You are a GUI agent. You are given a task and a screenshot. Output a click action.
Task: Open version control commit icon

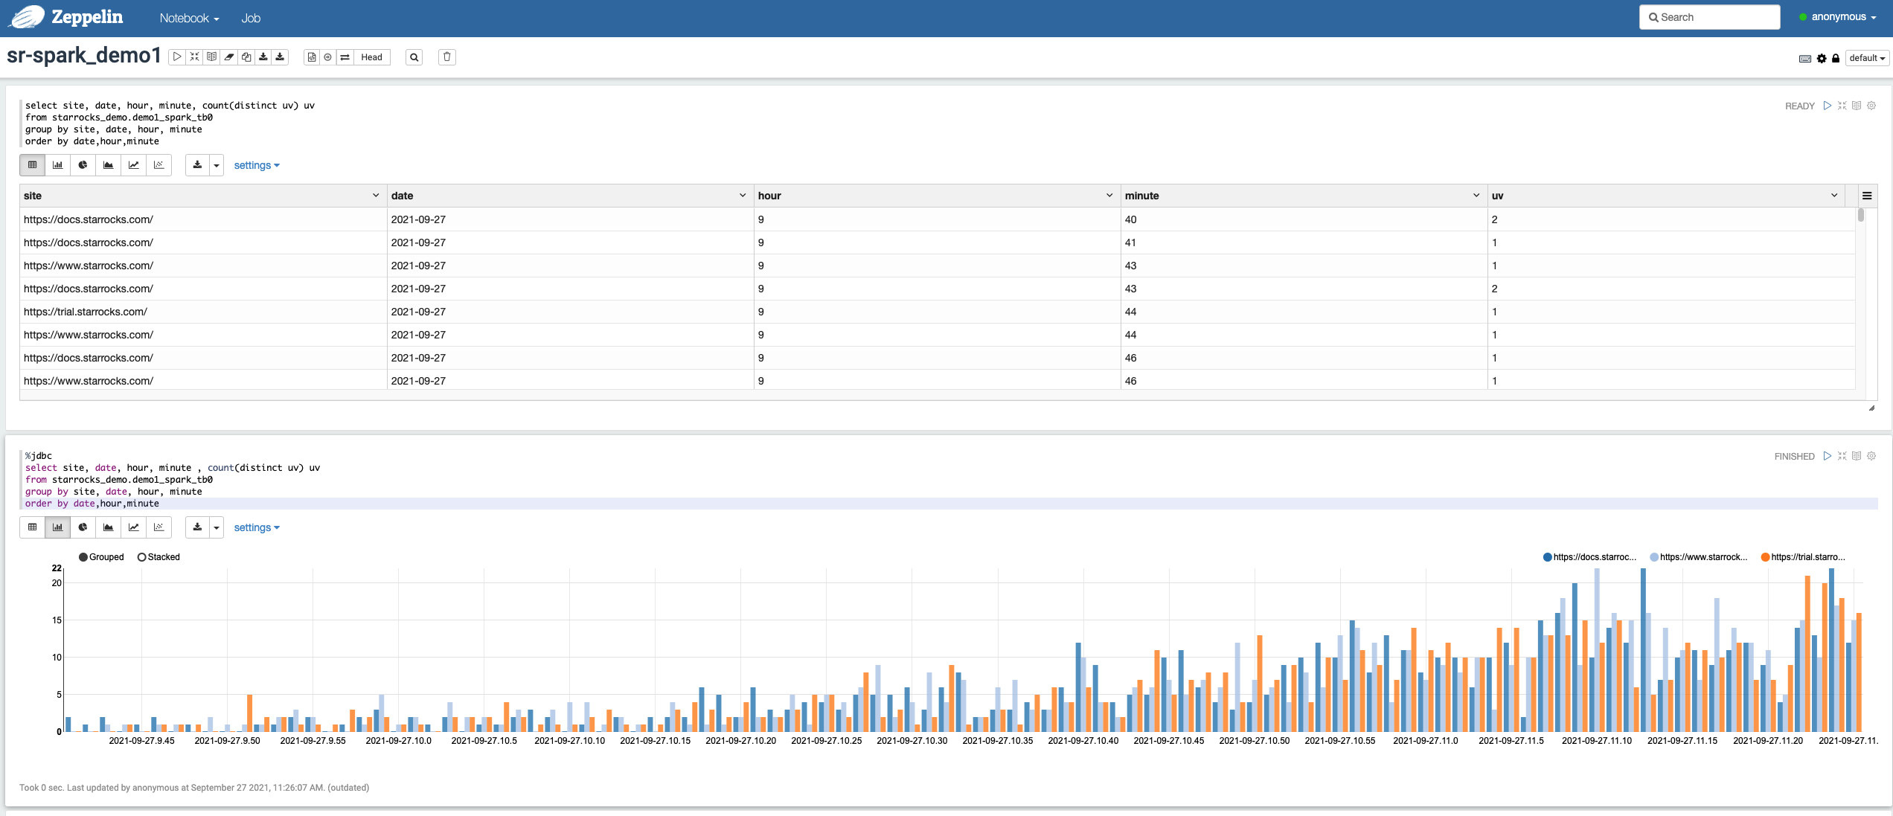(312, 57)
